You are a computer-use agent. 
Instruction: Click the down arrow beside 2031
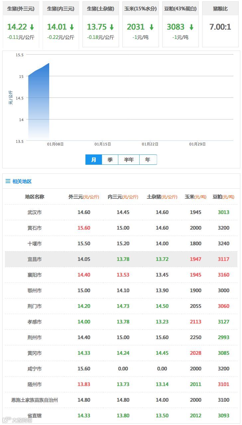coord(152,27)
